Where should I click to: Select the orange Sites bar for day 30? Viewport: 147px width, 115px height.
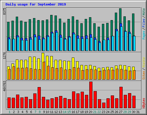pos(134,75)
